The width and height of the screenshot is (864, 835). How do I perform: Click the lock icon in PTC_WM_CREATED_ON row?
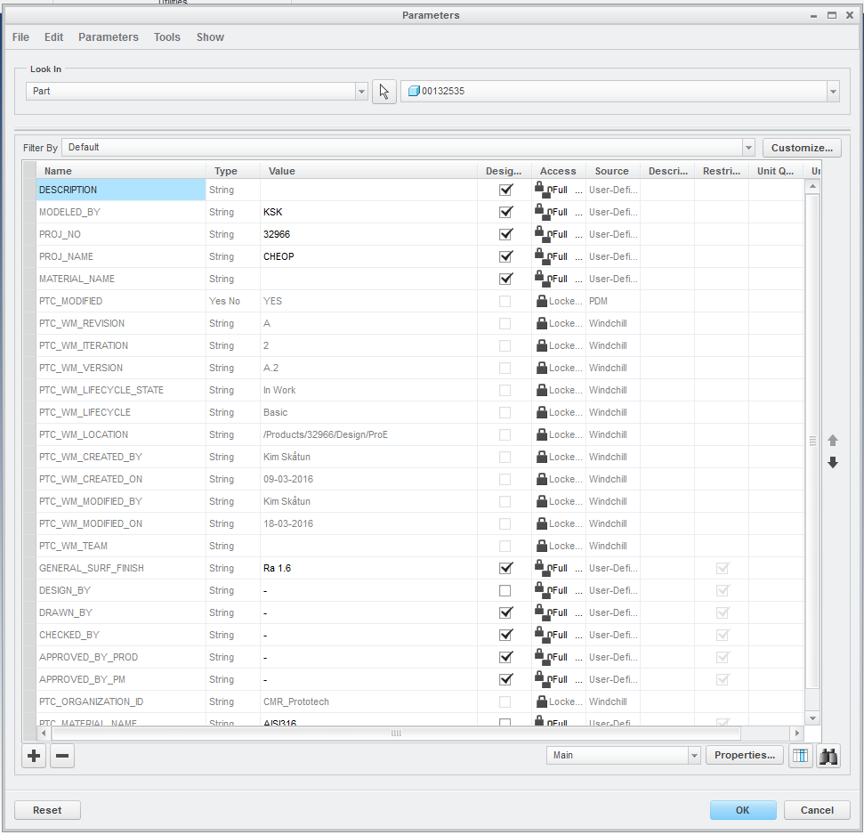[x=542, y=479]
